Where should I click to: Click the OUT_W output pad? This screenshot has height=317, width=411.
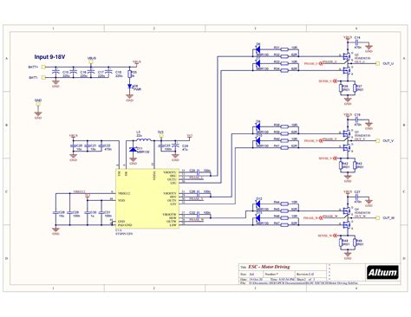click(377, 218)
